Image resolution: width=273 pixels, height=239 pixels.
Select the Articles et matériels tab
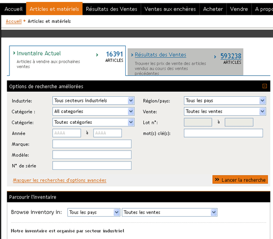[x=54, y=9]
